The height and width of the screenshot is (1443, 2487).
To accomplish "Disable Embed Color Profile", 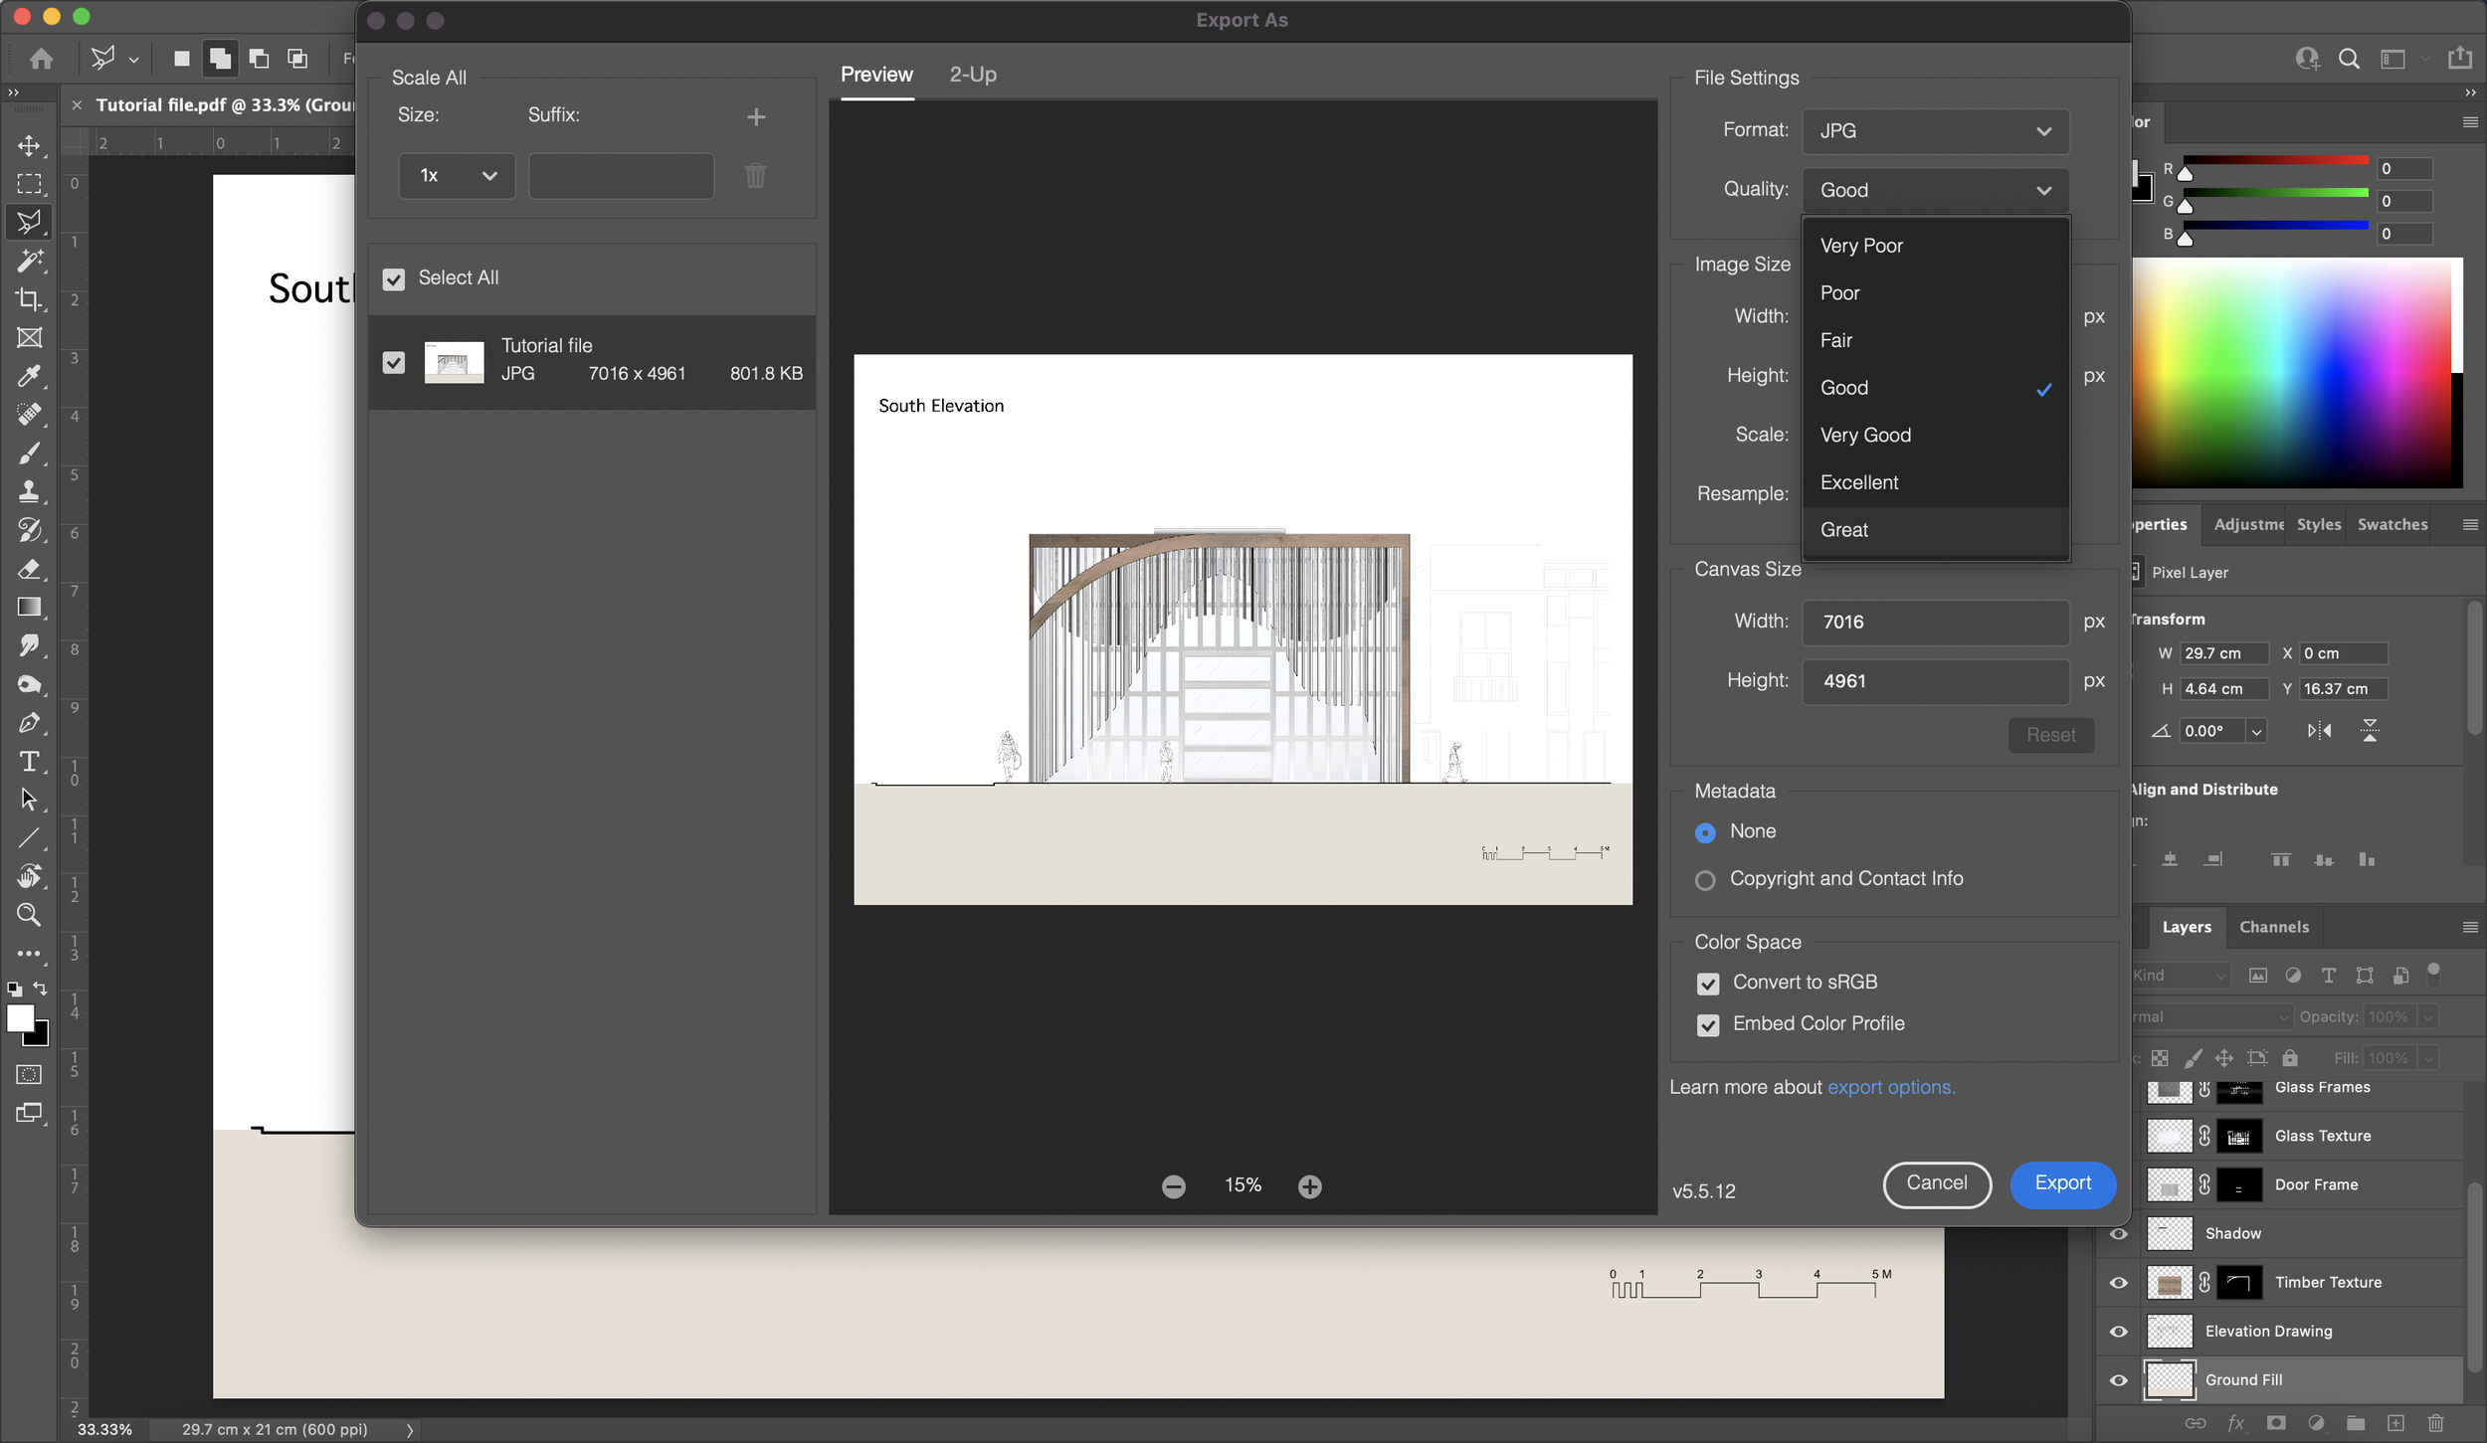I will 1708,1024.
